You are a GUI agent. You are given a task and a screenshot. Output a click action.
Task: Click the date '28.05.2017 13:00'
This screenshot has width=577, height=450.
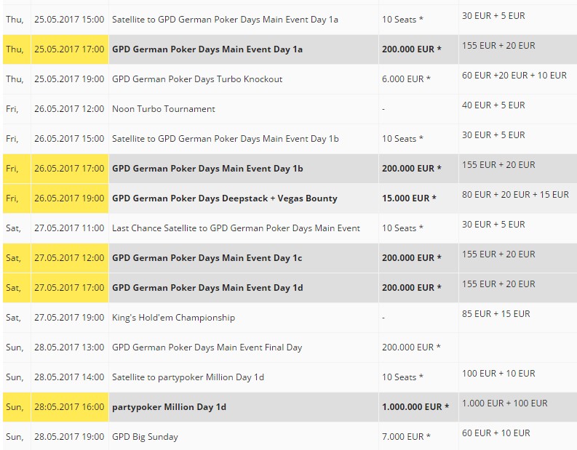tap(69, 347)
